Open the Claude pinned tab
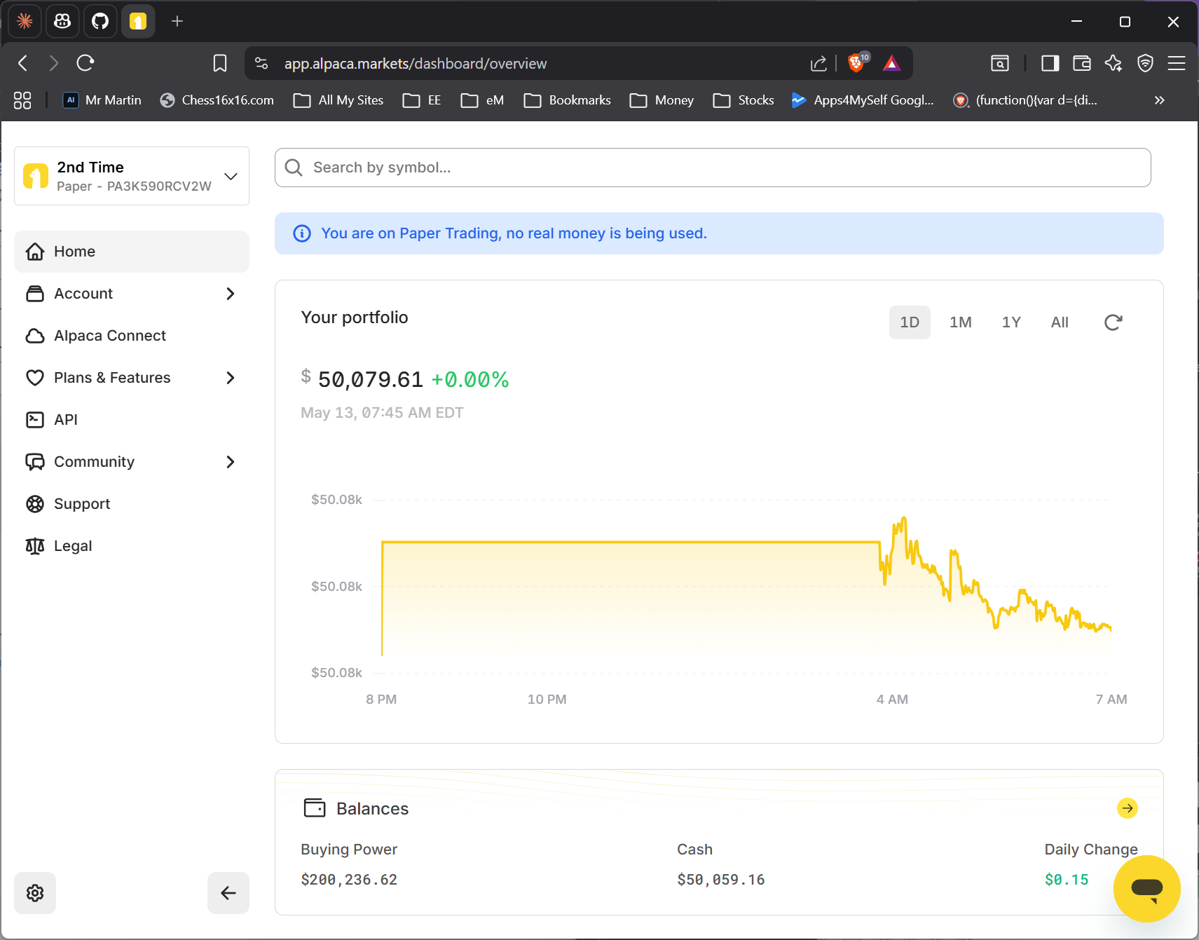The height and width of the screenshot is (940, 1199). (25, 22)
